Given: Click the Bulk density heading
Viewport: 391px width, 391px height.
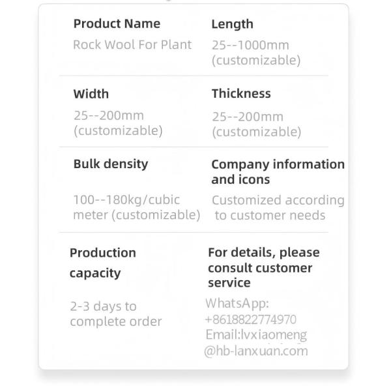Looking at the screenshot, I should tap(111, 164).
